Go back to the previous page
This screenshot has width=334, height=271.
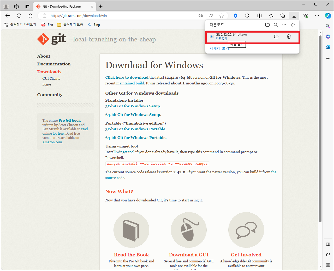8,16
